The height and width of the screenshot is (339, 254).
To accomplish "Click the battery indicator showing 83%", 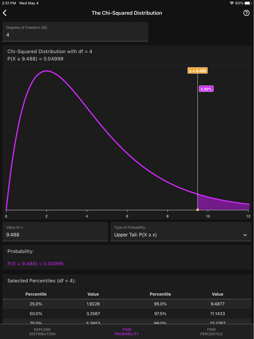I will coord(245,3).
